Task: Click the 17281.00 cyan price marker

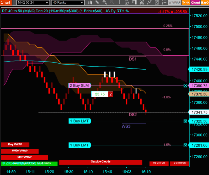Action: pyautogui.click(x=199, y=145)
